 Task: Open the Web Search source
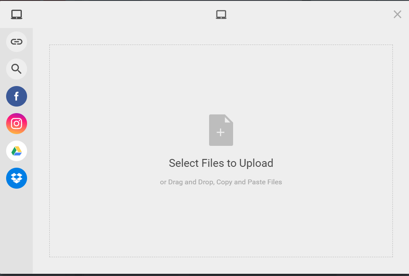coord(17,69)
